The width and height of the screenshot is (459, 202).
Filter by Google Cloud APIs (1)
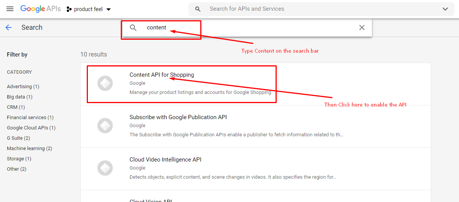click(31, 128)
